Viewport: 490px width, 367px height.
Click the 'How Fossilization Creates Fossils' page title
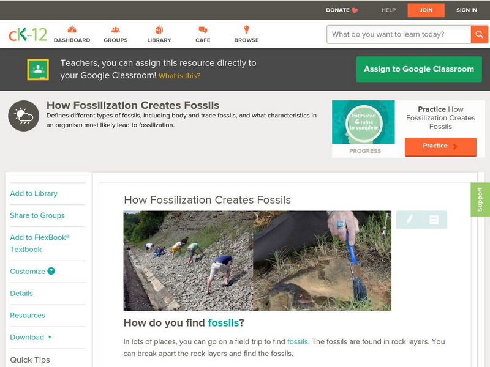coord(133,105)
